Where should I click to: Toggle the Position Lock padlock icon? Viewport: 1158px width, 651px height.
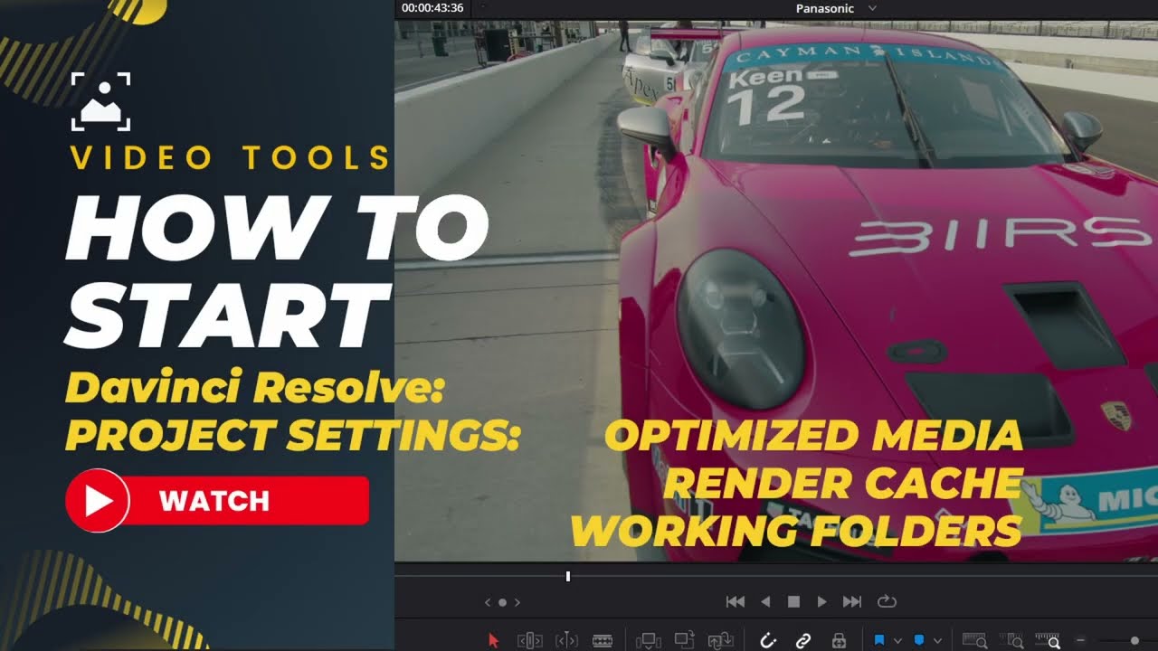pos(839,641)
